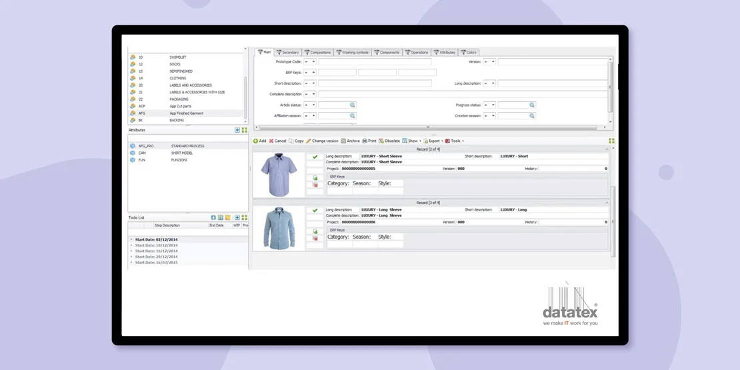740x370 pixels.
Task: Click Progress status lookup magnifier icon
Action: click(532, 105)
